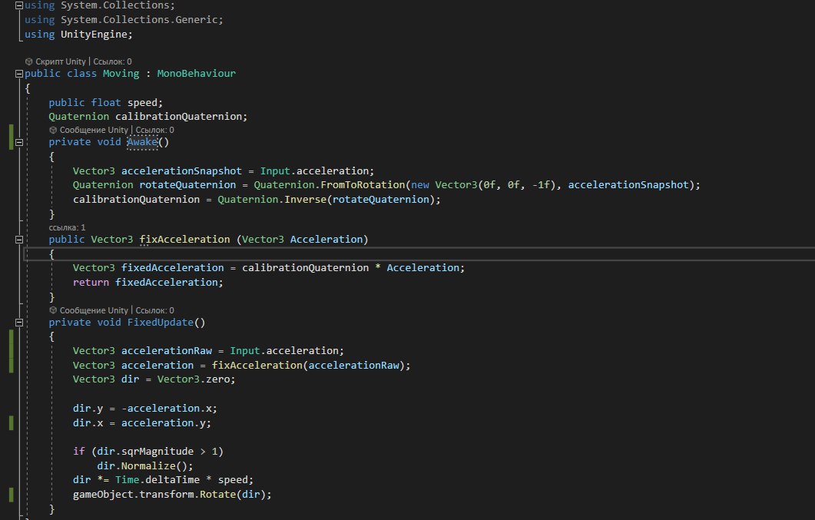Image resolution: width=815 pixels, height=520 pixels.
Task: Click 'speed' in the public float declaration
Action: click(144, 102)
